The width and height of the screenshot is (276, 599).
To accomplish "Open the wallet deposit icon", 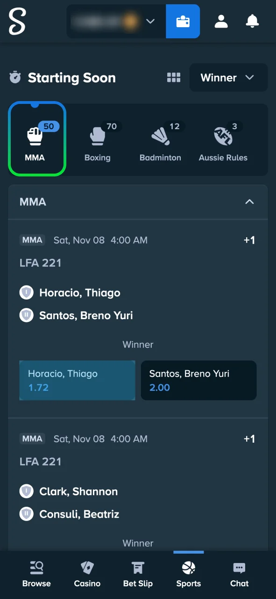I will click(183, 21).
